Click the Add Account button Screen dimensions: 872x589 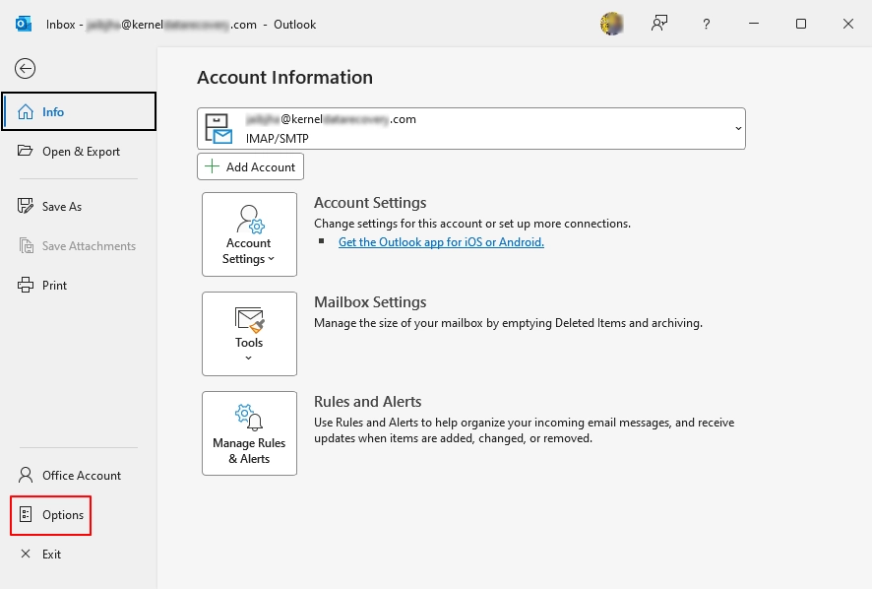coord(250,167)
